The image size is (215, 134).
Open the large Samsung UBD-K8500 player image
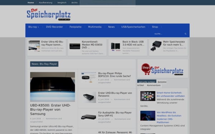coord(53,87)
